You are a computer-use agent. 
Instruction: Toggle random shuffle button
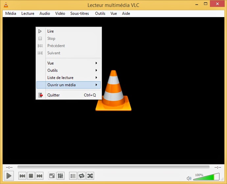coord(90,176)
